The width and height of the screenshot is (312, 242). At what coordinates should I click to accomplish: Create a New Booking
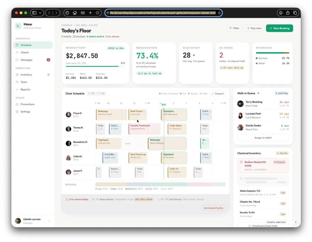tap(279, 28)
